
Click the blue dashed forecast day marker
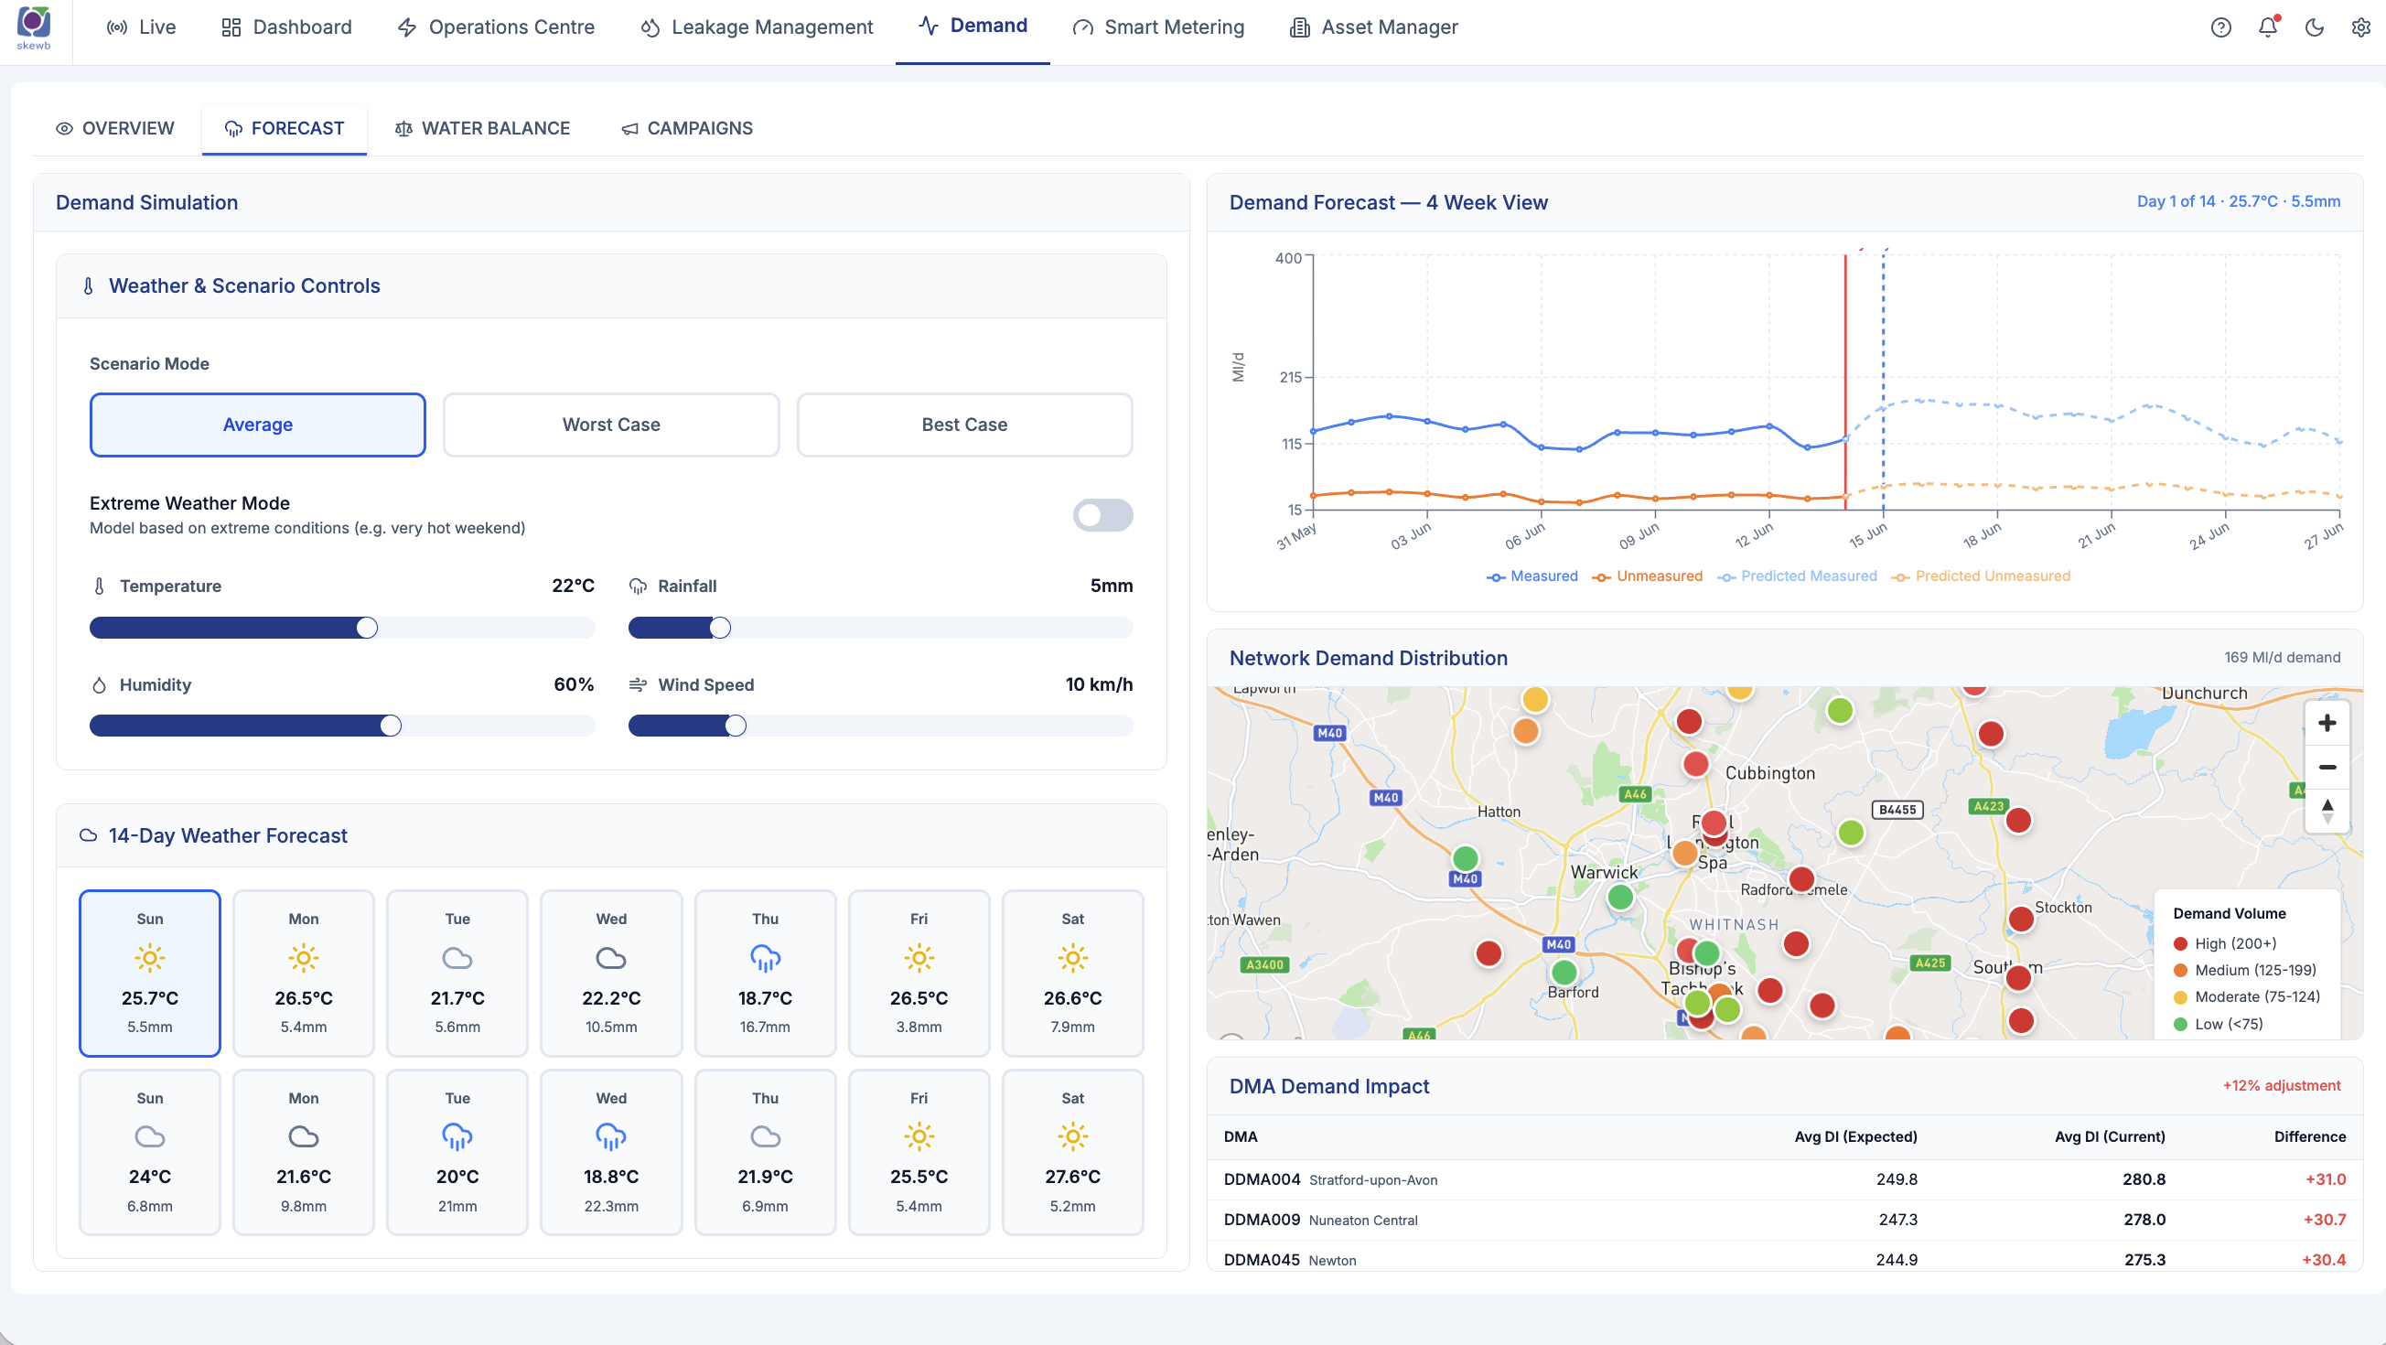(1883, 380)
